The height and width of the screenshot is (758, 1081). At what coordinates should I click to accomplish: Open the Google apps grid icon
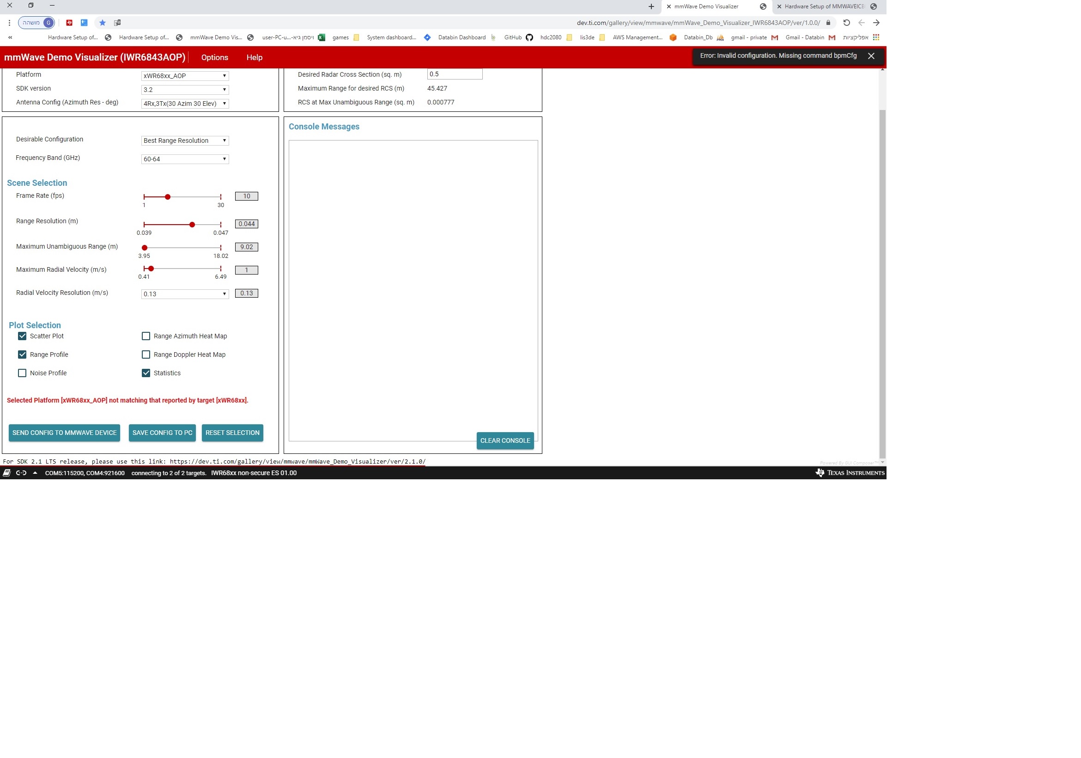pyautogui.click(x=876, y=37)
